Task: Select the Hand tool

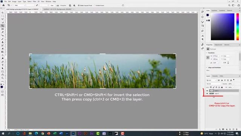Action: point(3,75)
